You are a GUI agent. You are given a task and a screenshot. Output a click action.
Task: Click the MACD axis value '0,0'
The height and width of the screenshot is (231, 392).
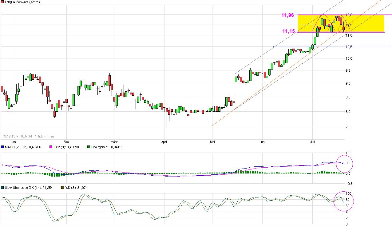(348, 173)
